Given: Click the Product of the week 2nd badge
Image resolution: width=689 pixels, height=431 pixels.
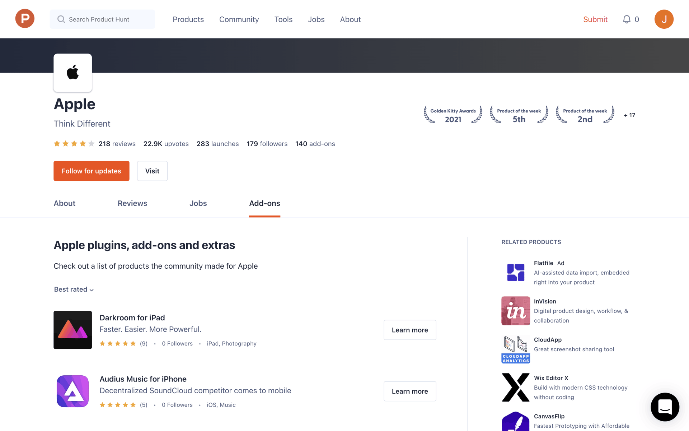Looking at the screenshot, I should (x=585, y=115).
